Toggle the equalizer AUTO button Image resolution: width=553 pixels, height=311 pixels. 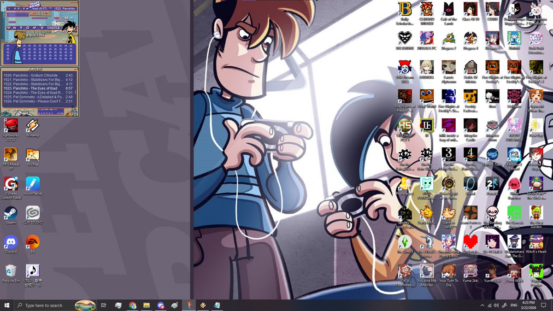(14, 40)
